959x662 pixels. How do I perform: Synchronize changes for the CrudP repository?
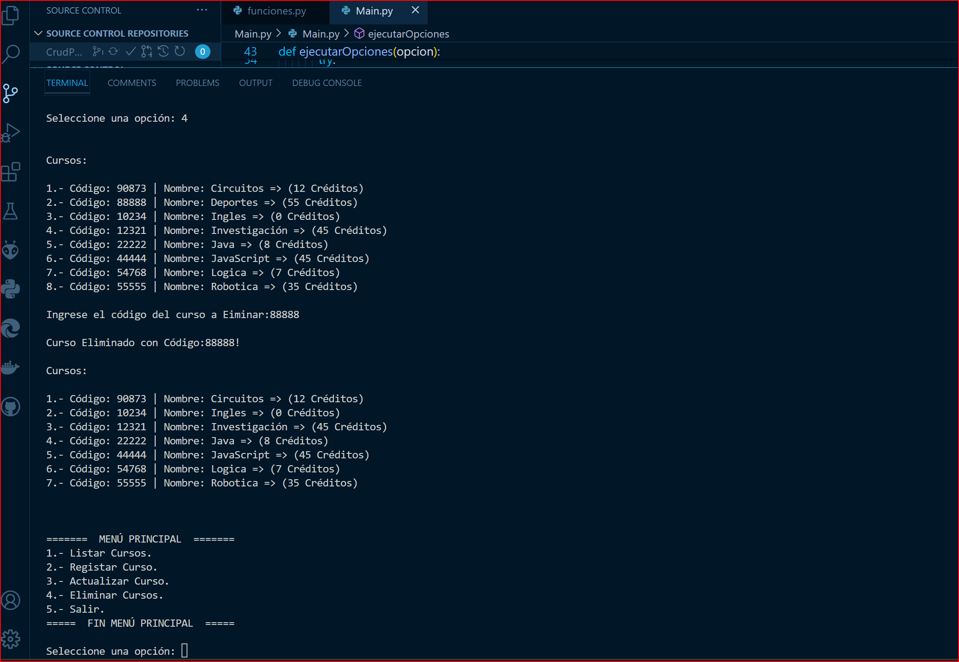[114, 52]
